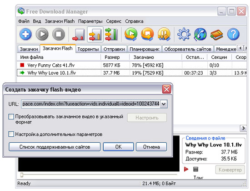
Task: Sort by Размер column header
Action: [115, 57]
